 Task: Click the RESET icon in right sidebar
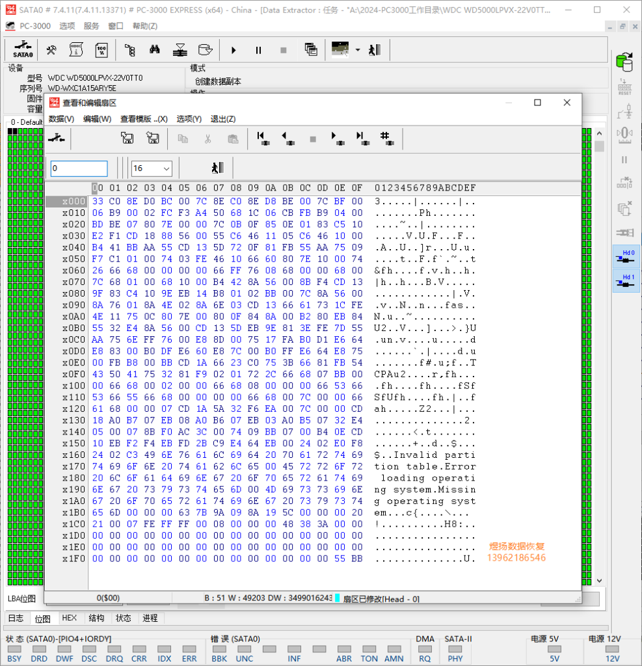pyautogui.click(x=624, y=87)
